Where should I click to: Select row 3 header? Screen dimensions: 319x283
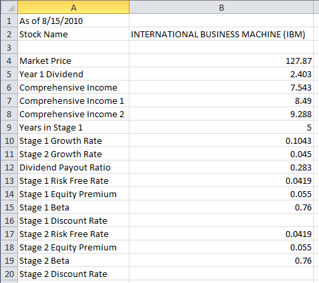click(x=9, y=47)
